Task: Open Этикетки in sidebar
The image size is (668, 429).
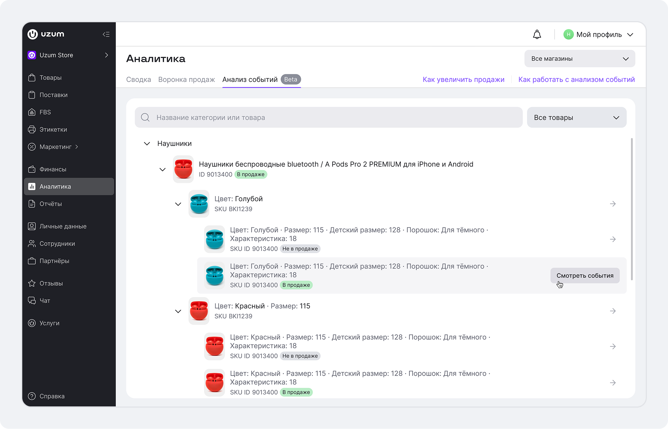Action: pos(69,129)
